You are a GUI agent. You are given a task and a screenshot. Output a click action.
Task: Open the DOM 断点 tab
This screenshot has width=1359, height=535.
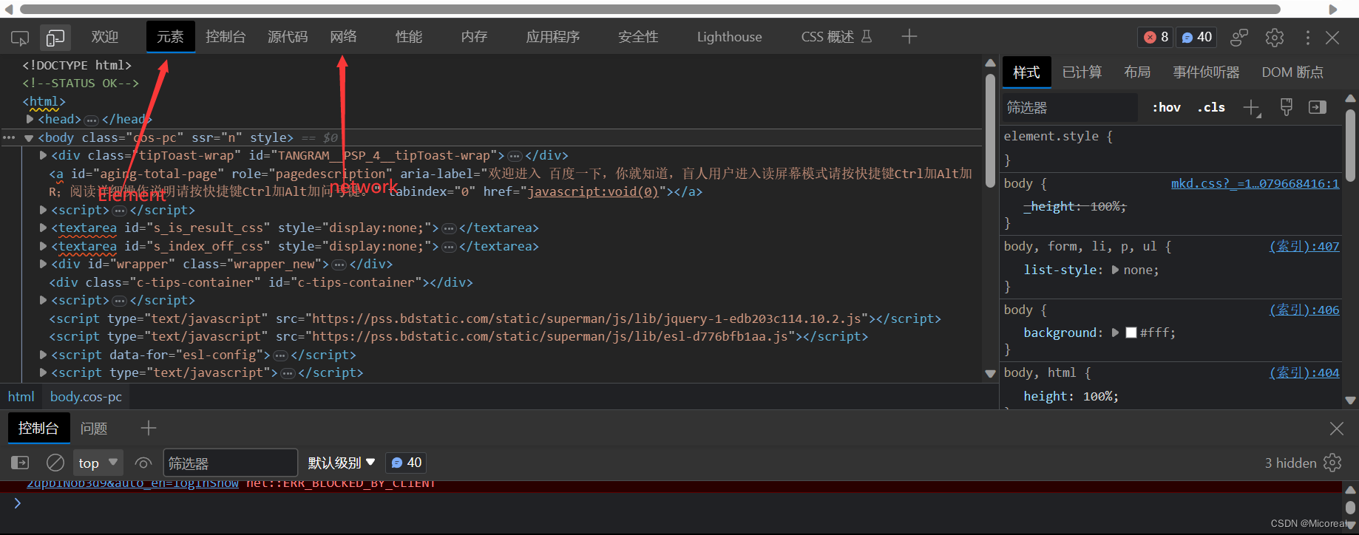(1292, 72)
